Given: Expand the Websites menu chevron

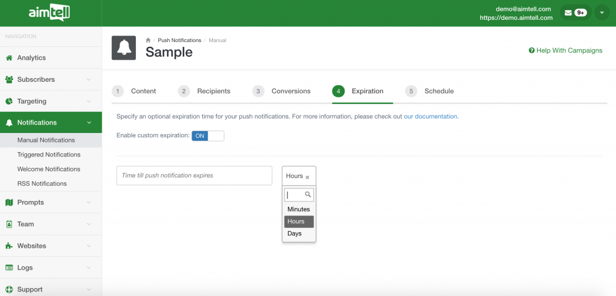Looking at the screenshot, I should click(x=89, y=245).
